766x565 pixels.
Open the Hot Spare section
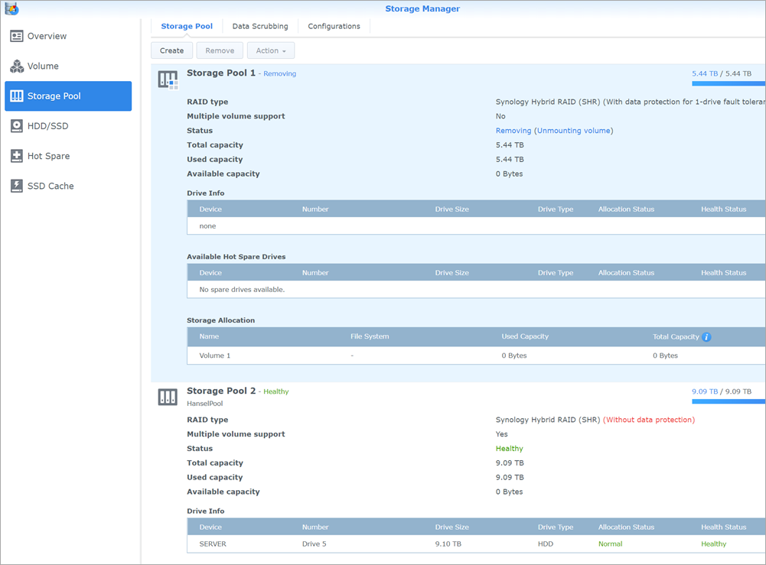point(68,156)
